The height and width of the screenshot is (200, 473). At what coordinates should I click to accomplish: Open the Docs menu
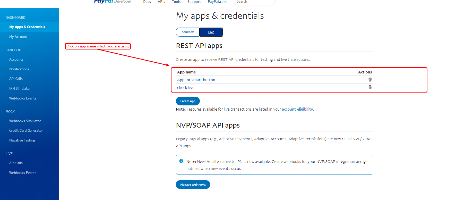(147, 2)
